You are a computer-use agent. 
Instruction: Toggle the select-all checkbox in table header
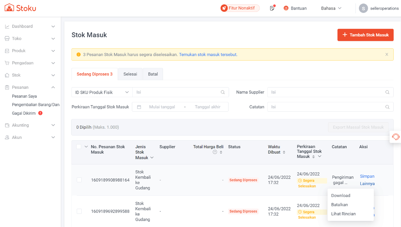pos(79,147)
